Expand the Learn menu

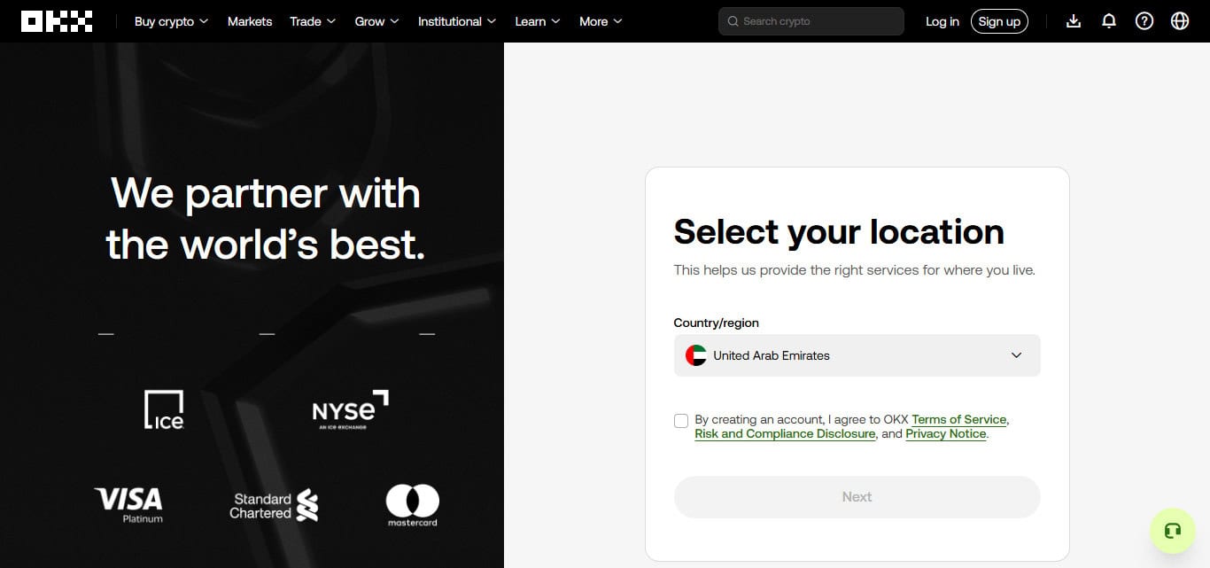point(538,21)
